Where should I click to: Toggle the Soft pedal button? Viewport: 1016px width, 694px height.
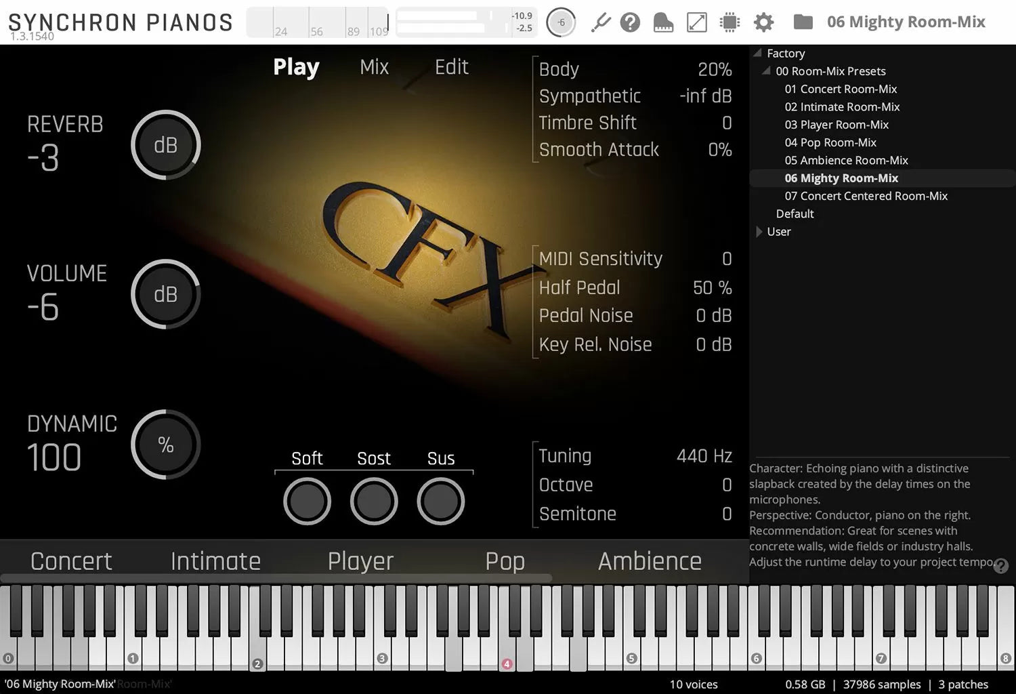tap(307, 502)
